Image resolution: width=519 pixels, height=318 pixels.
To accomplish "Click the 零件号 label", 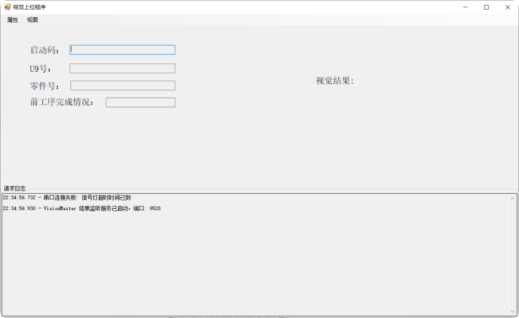I will point(45,86).
